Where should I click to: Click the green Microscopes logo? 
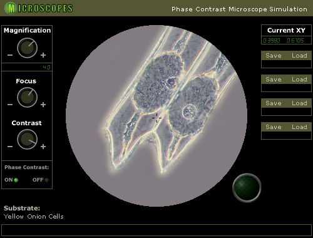39,8
